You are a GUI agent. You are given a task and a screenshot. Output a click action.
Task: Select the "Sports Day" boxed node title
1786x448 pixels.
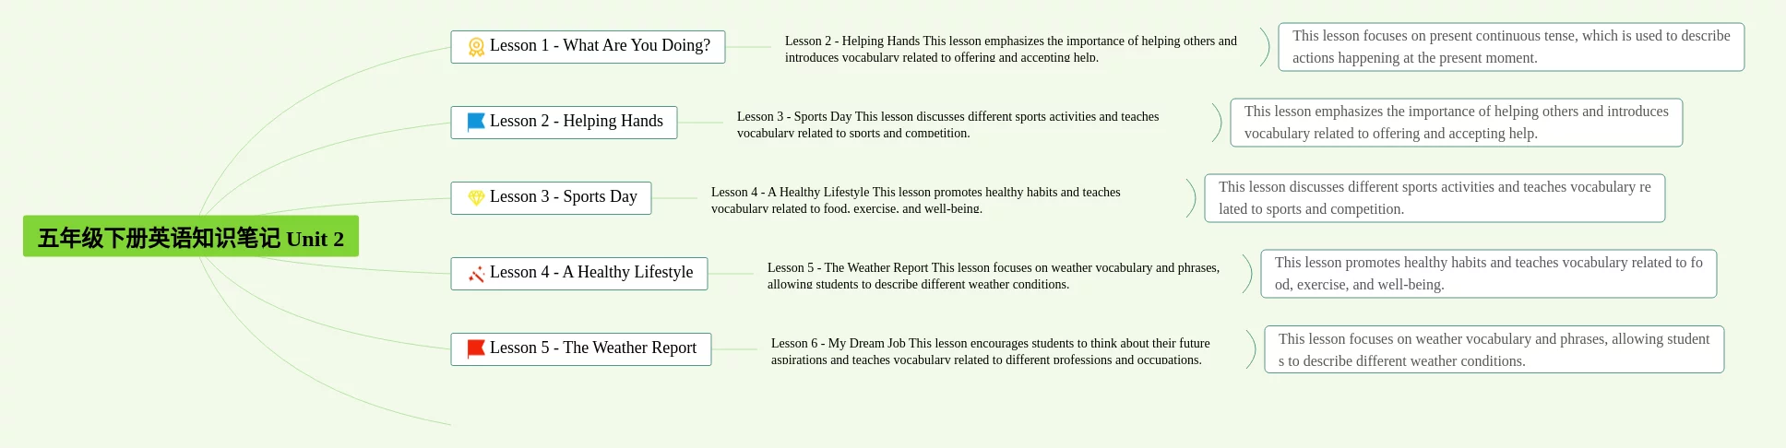click(x=564, y=197)
